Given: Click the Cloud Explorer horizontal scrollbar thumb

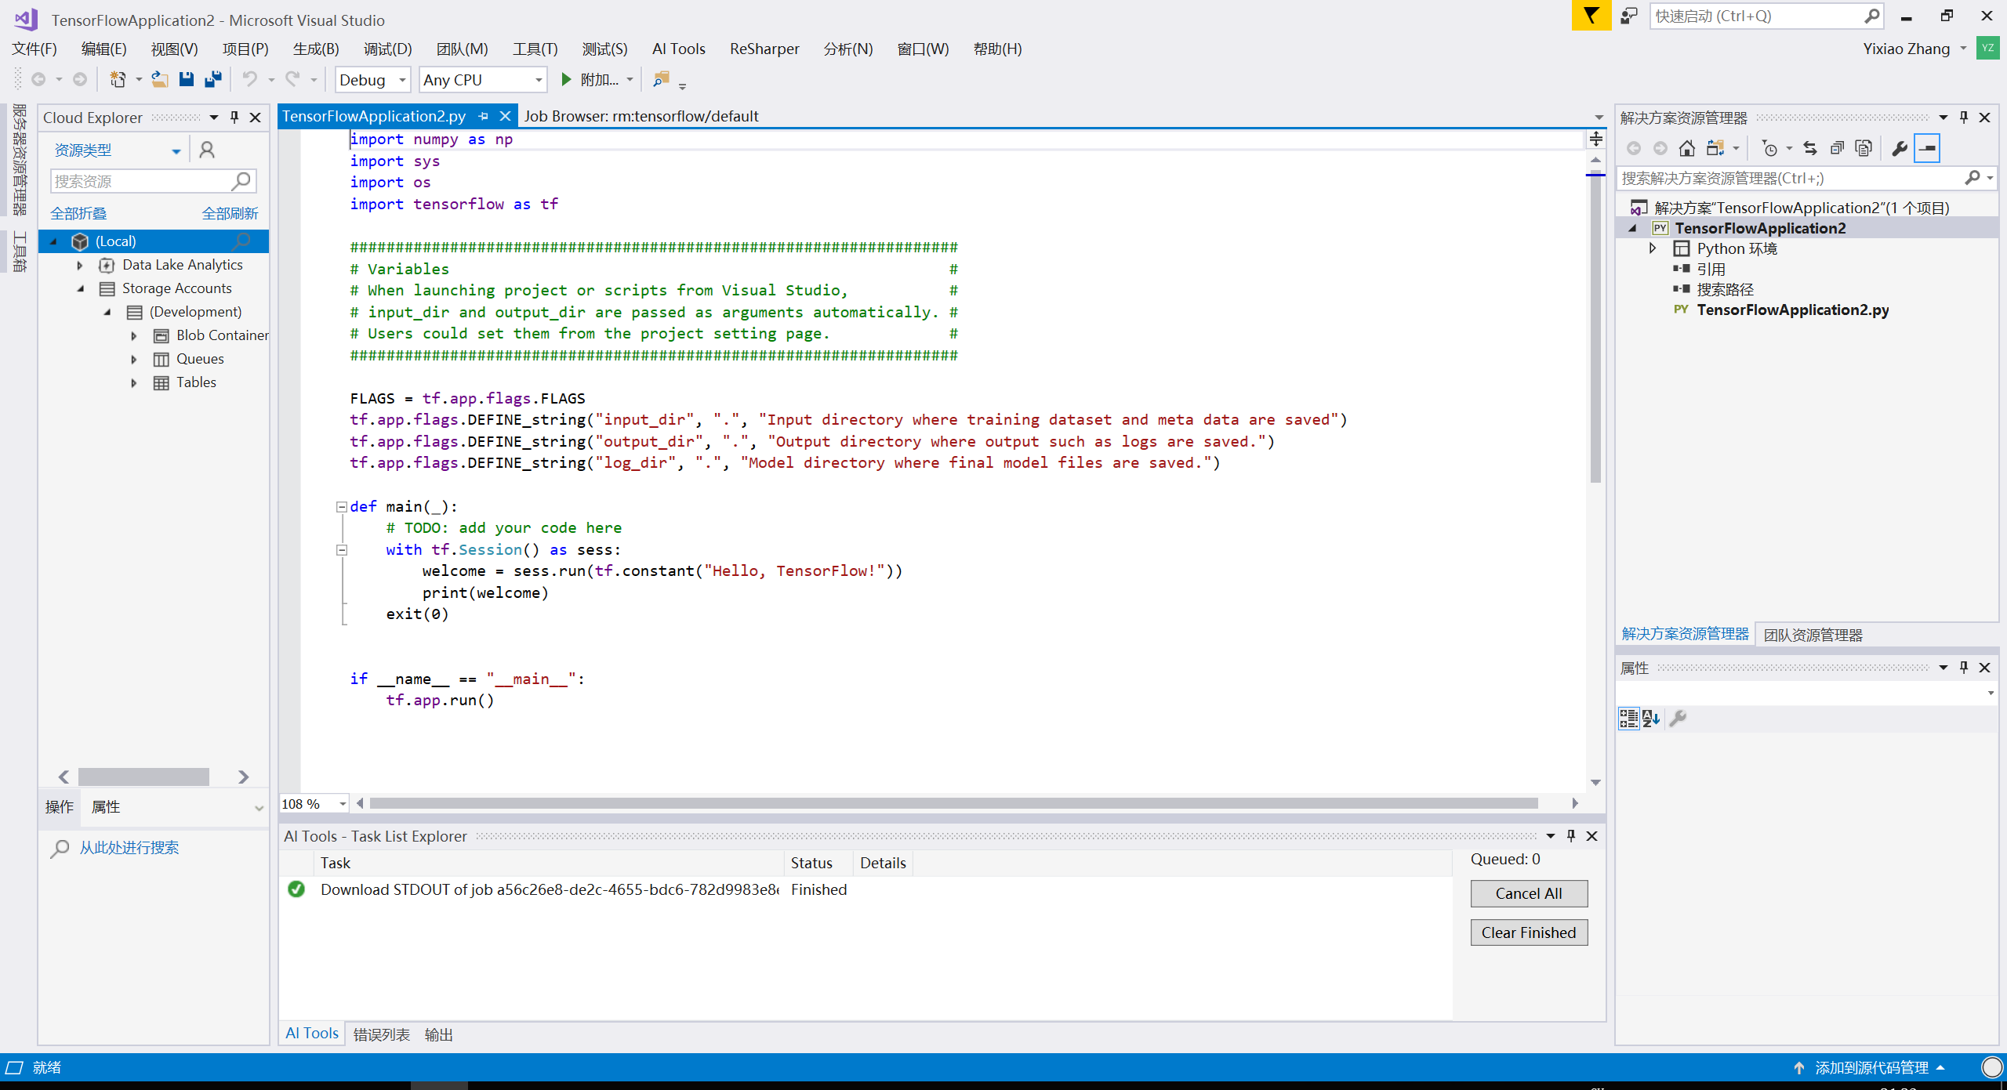Looking at the screenshot, I should pos(143,777).
